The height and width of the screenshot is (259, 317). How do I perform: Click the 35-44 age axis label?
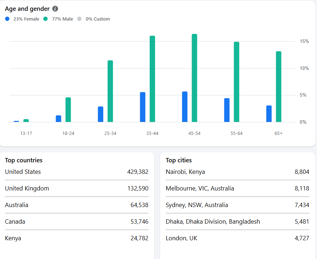point(152,133)
